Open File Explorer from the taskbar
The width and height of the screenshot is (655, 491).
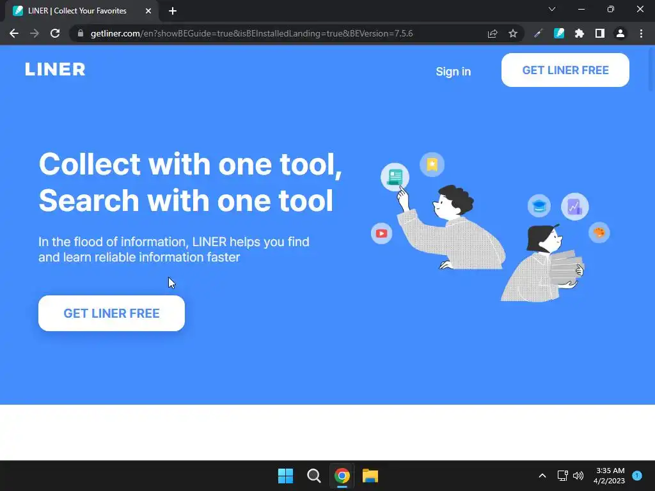pos(370,476)
